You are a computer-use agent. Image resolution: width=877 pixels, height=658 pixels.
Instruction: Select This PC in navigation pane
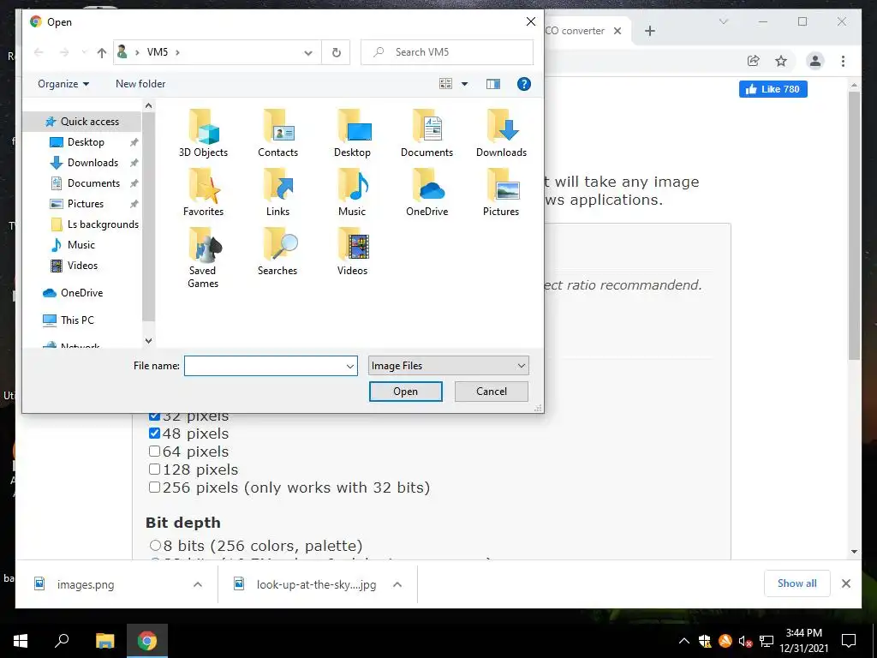pyautogui.click(x=69, y=320)
